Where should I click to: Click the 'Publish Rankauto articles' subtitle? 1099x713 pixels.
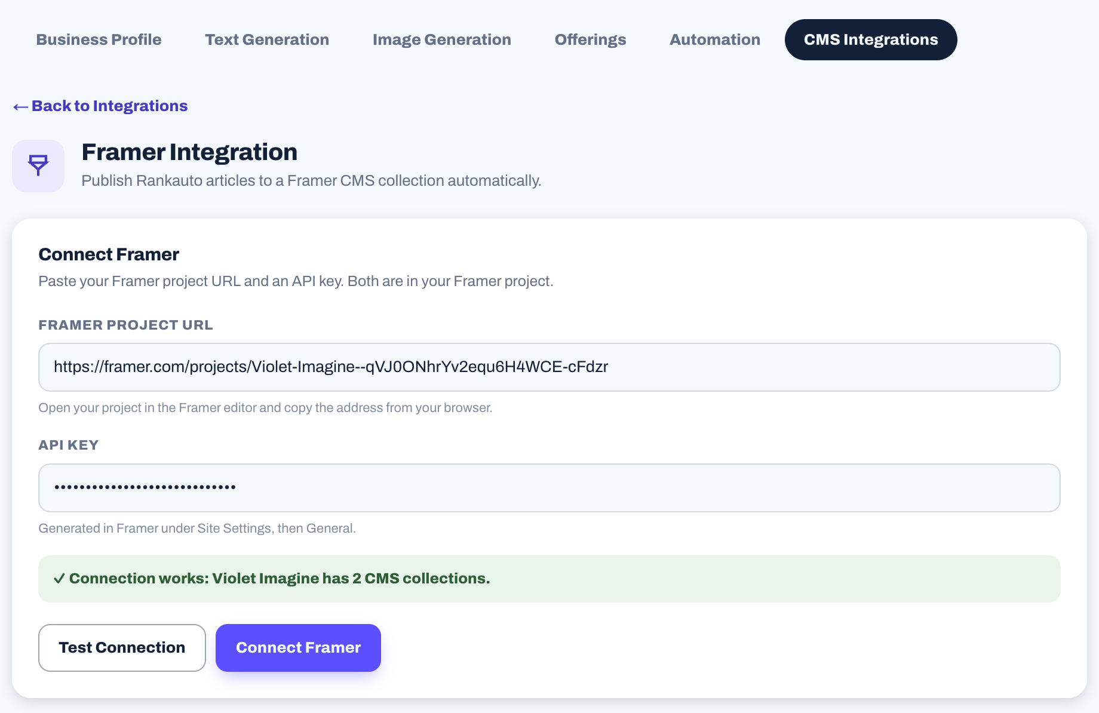(311, 181)
